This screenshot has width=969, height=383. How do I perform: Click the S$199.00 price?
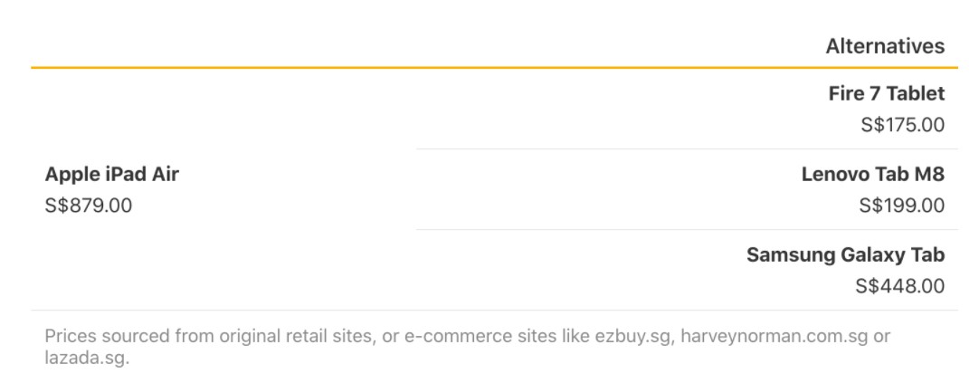tap(902, 206)
